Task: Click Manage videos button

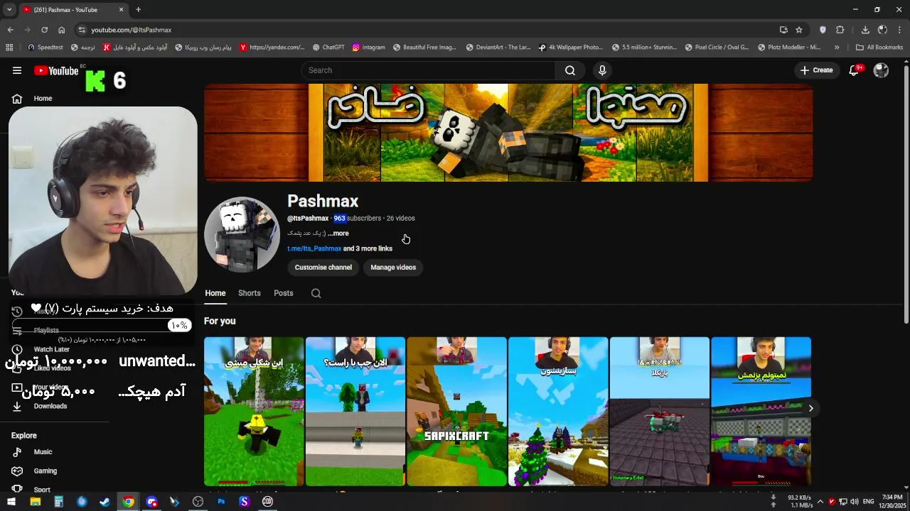Action: pos(393,268)
